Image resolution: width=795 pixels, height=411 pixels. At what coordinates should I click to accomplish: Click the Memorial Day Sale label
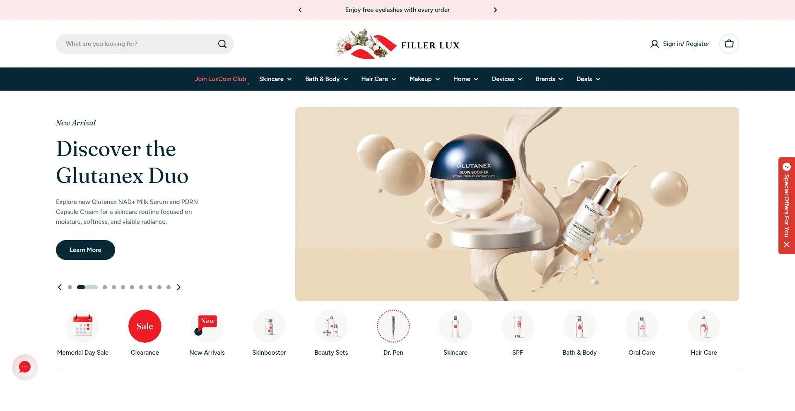pos(83,353)
